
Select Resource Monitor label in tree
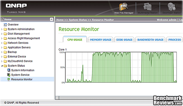pyautogui.click(x=22, y=79)
